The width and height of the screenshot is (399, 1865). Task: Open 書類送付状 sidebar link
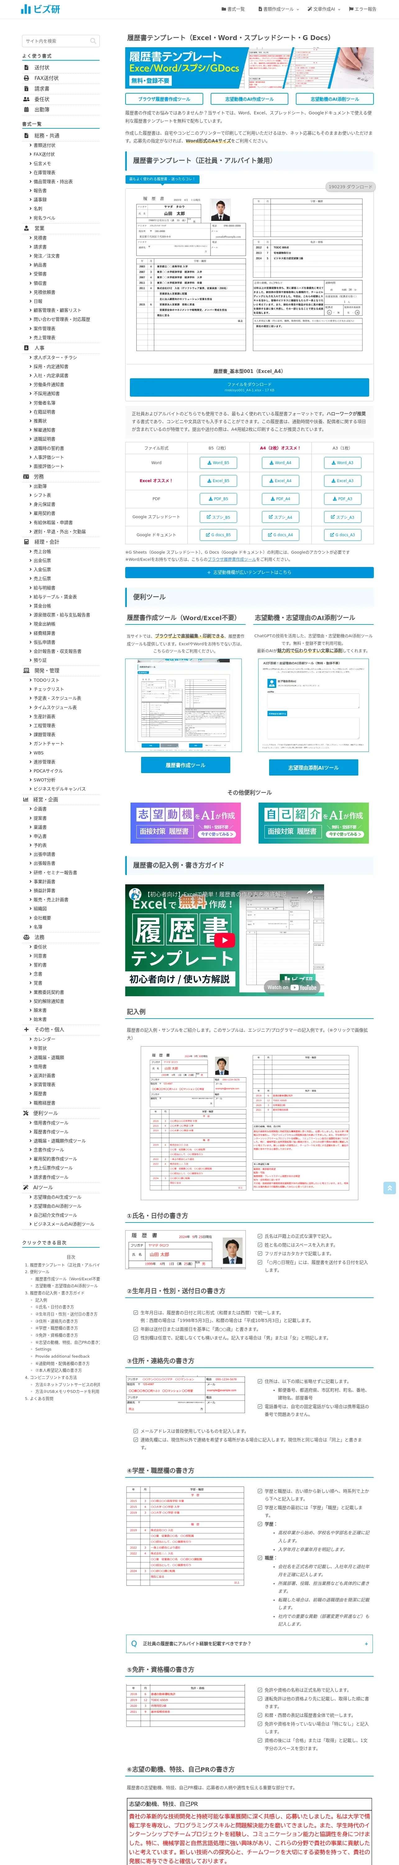point(44,145)
